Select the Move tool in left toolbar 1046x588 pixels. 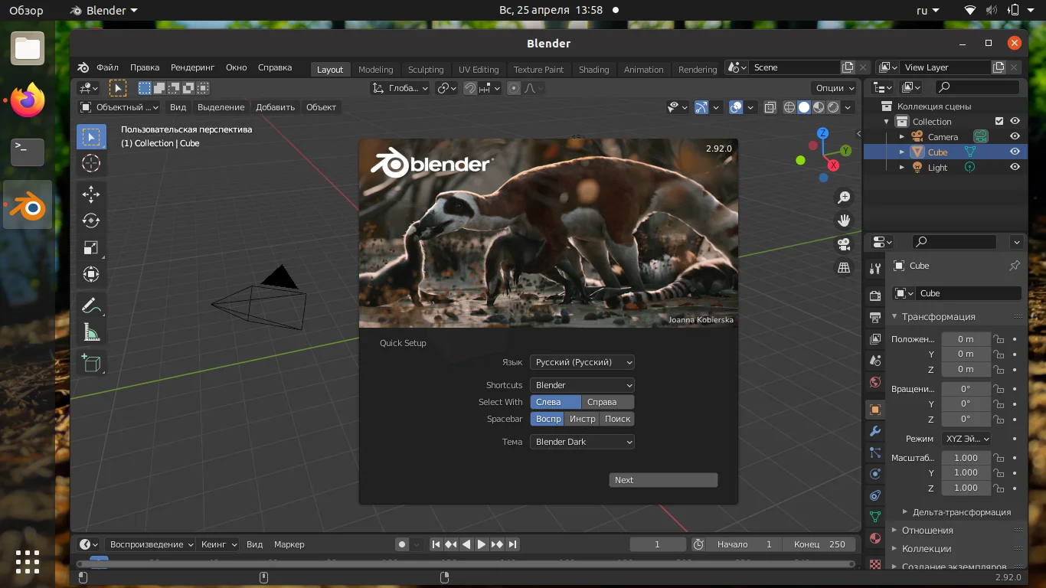coord(91,194)
